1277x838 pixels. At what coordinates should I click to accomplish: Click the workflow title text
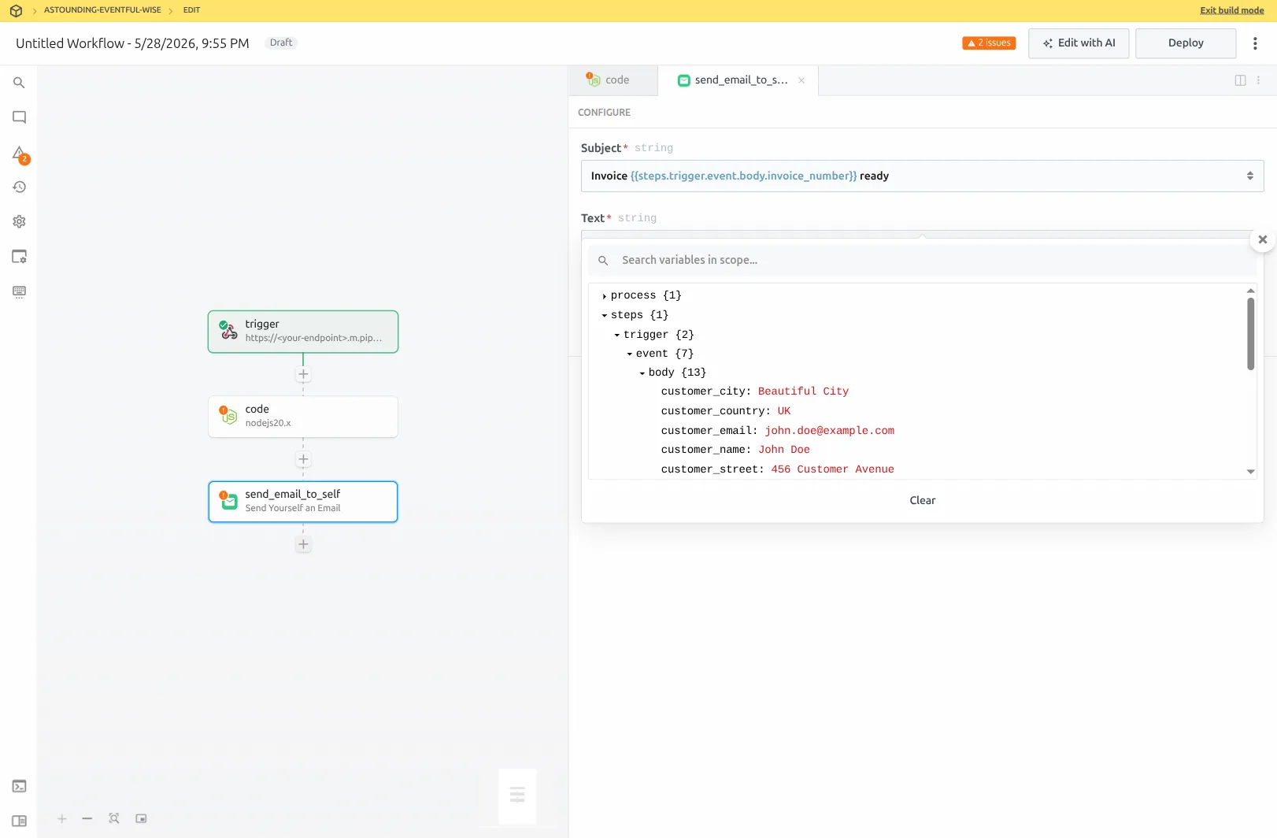pyautogui.click(x=132, y=43)
